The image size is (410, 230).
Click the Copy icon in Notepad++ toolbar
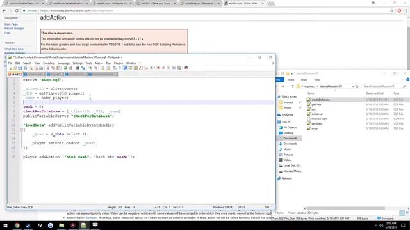pyautogui.click(x=53, y=68)
